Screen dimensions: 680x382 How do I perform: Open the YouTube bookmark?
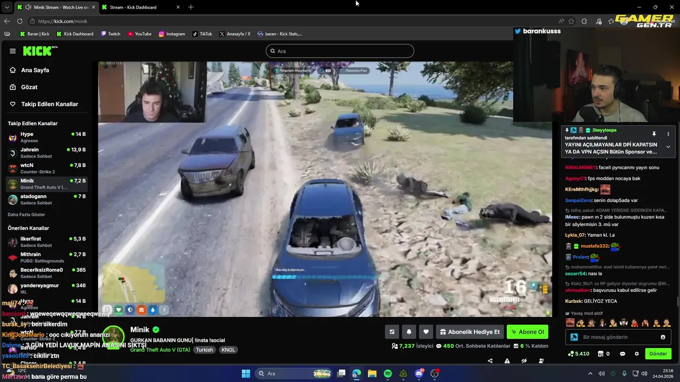tap(139, 34)
